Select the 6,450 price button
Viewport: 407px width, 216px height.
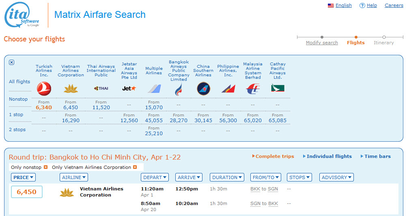click(27, 192)
